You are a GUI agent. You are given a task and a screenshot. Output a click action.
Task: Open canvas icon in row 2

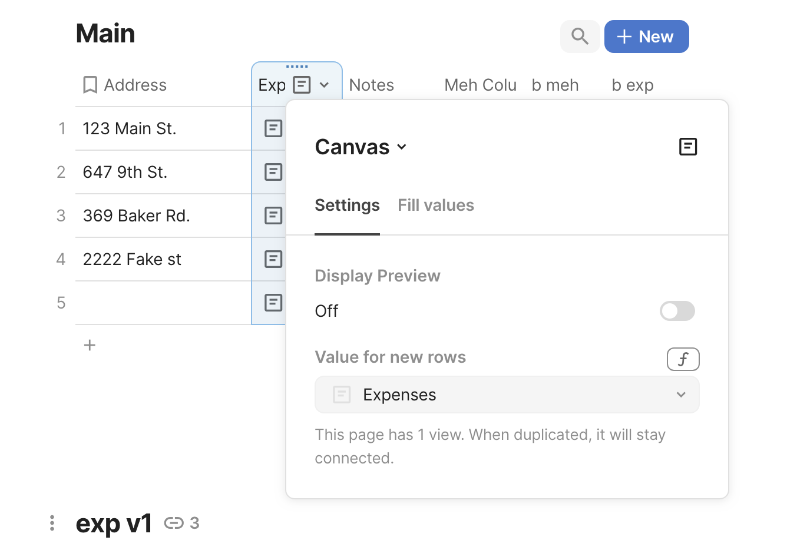coord(273,172)
